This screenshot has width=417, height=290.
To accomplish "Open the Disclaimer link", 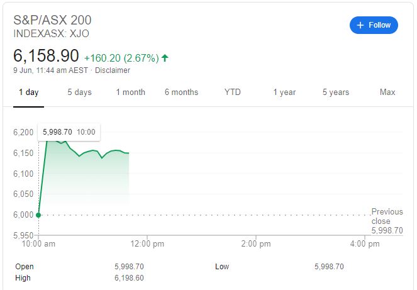I will (x=113, y=70).
